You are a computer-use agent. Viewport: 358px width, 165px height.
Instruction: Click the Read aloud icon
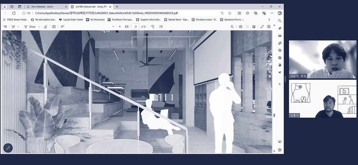click(62, 27)
